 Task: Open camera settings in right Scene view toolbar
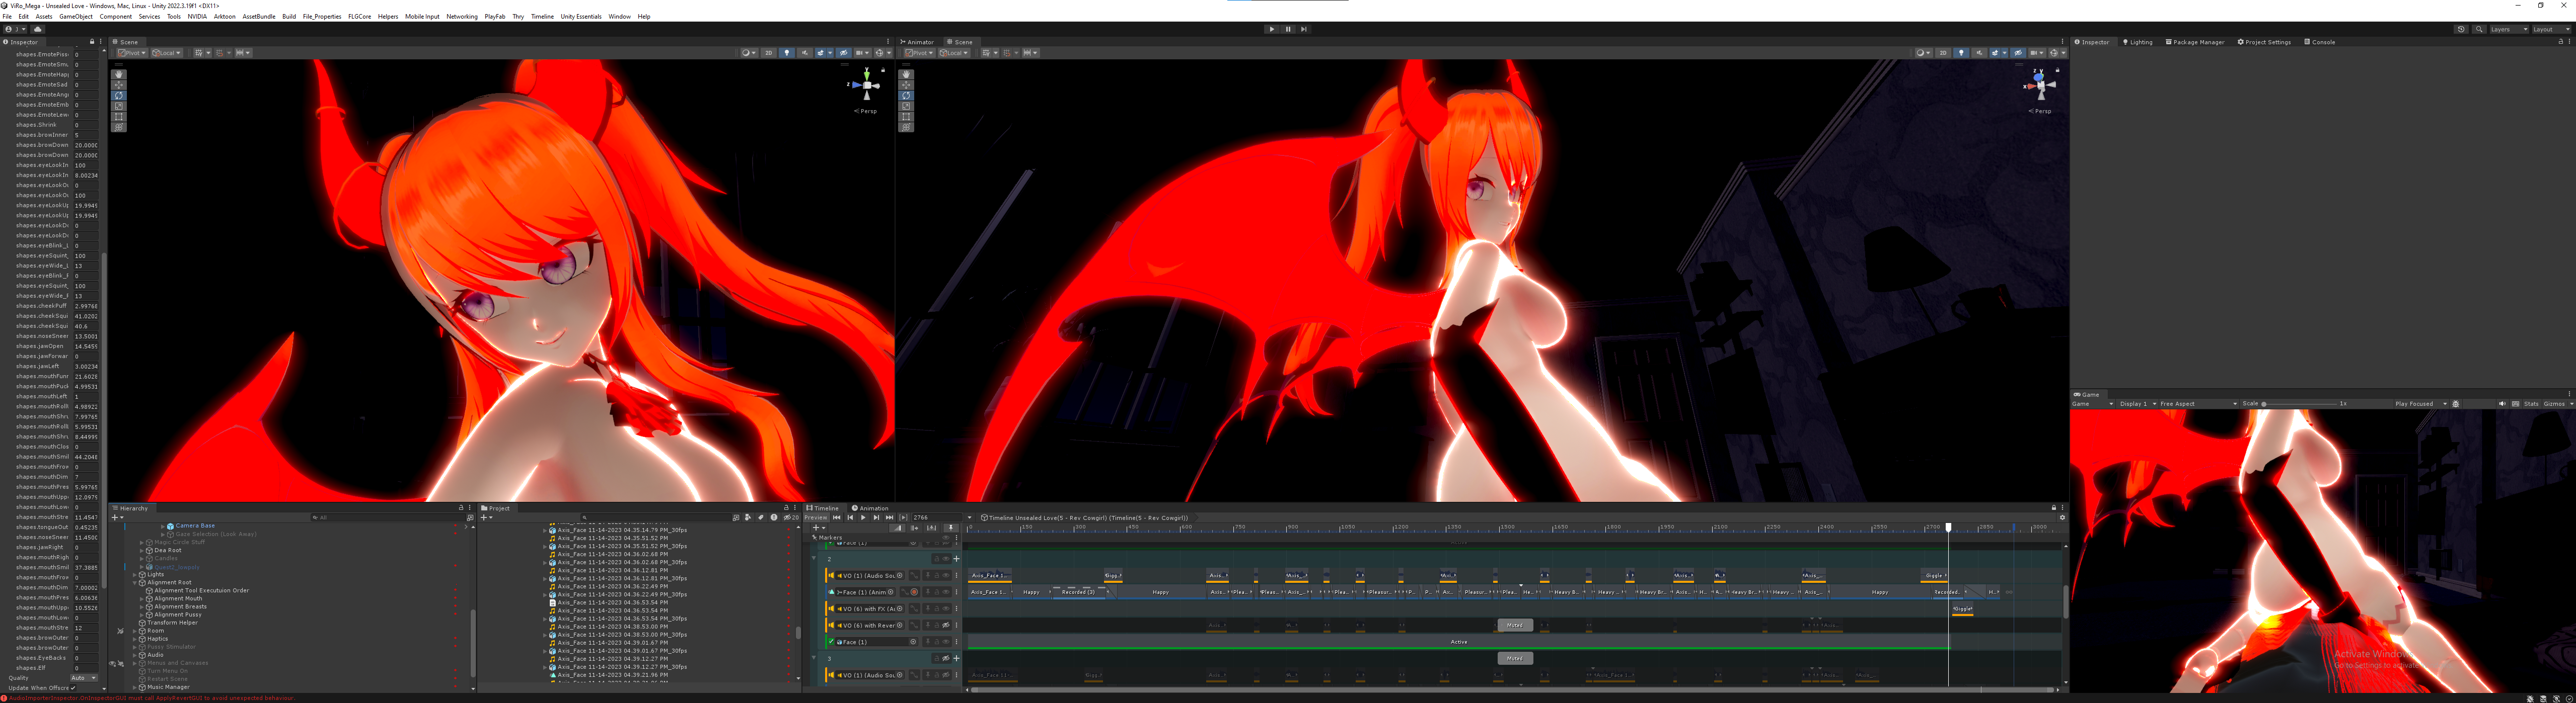pyautogui.click(x=2037, y=53)
